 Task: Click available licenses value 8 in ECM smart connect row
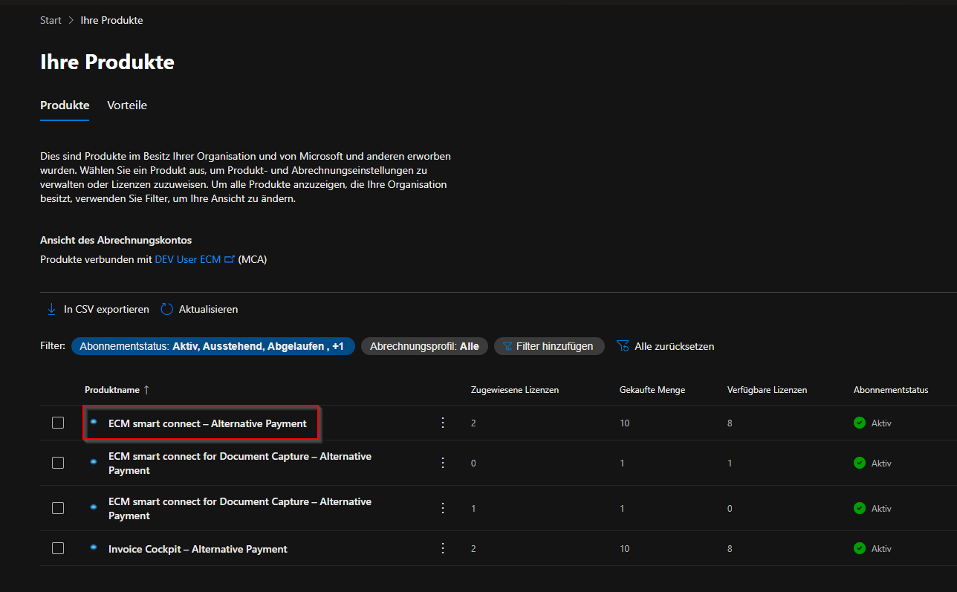[x=730, y=423]
